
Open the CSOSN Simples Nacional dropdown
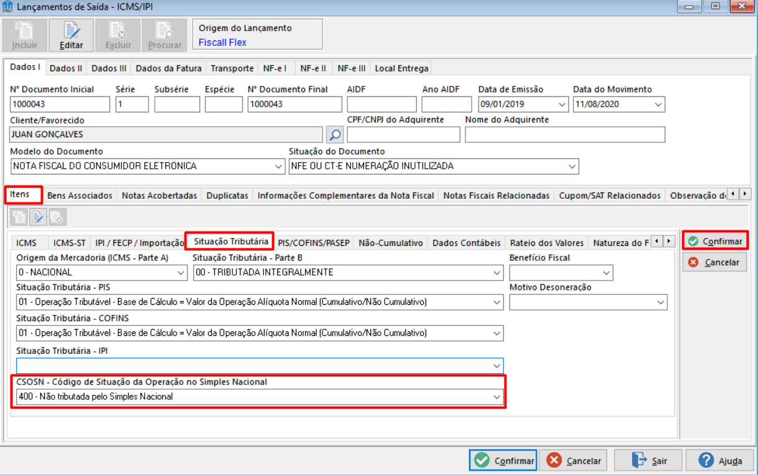click(x=497, y=397)
